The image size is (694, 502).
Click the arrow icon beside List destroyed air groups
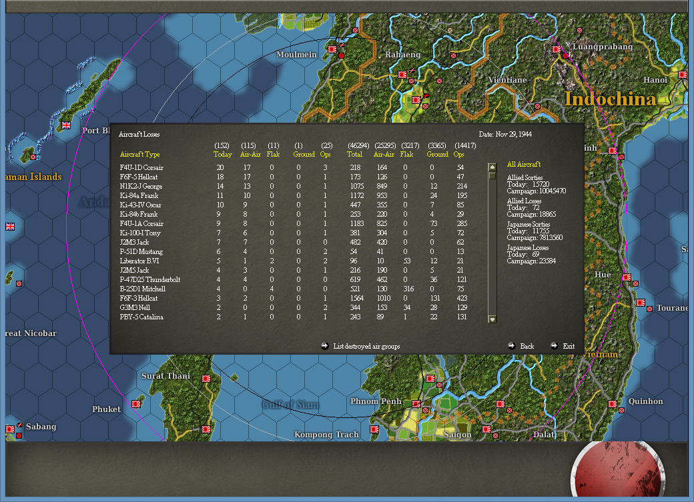(325, 346)
